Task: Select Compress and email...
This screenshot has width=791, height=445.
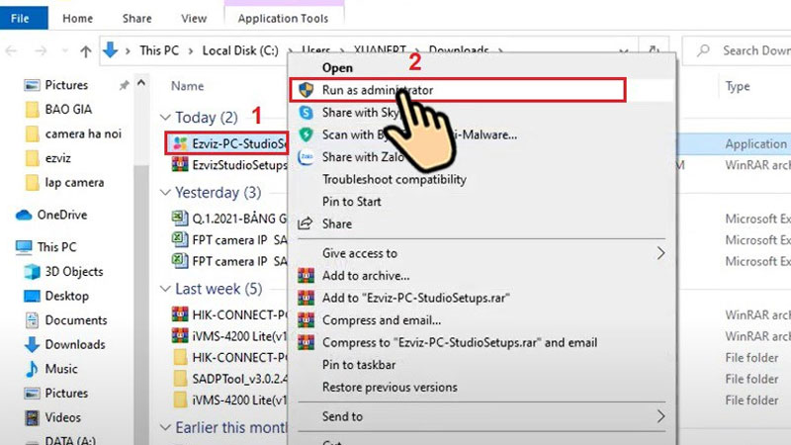Action: (382, 319)
